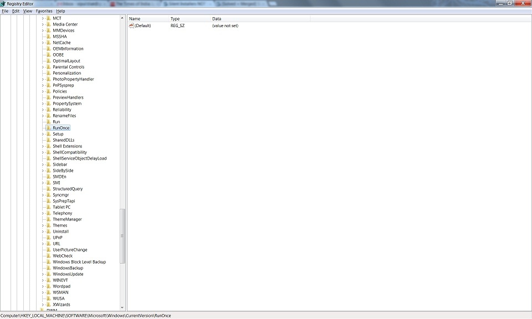Click the Themes folder icon
This screenshot has height=319, width=532.
pos(49,225)
